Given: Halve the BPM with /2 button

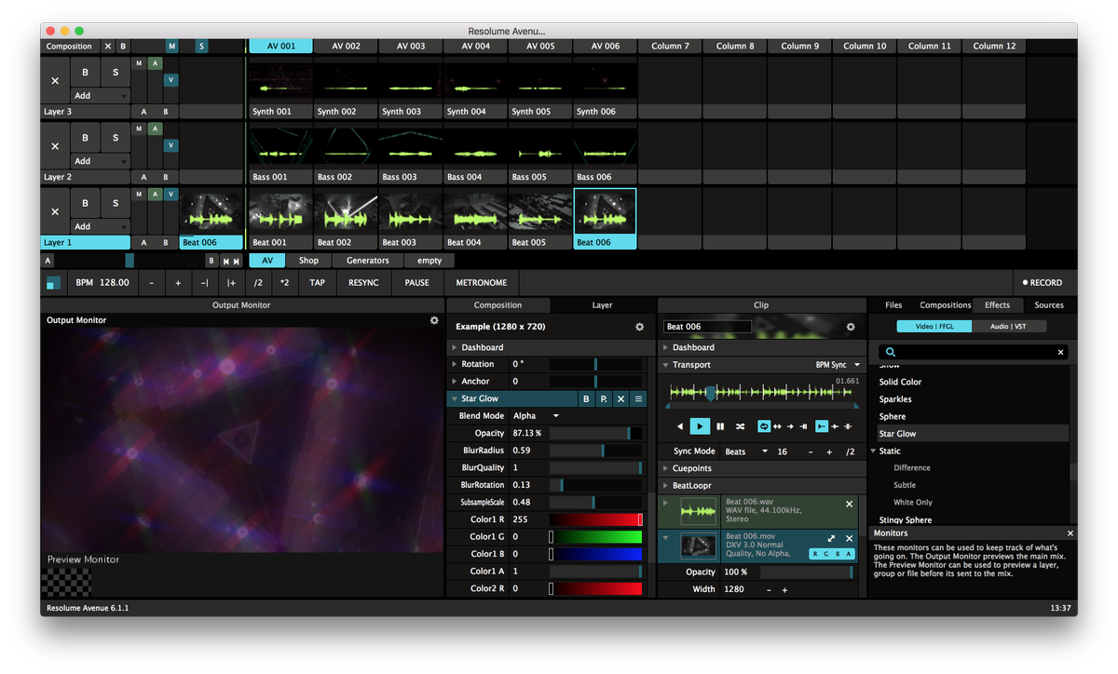Looking at the screenshot, I should coord(258,283).
